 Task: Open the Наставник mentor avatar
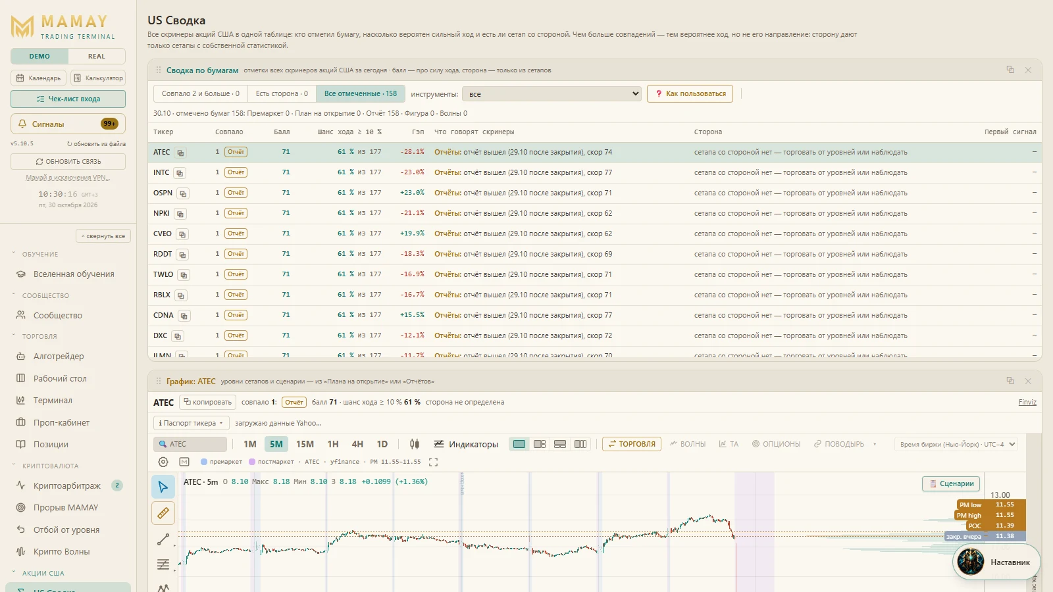[x=970, y=562]
